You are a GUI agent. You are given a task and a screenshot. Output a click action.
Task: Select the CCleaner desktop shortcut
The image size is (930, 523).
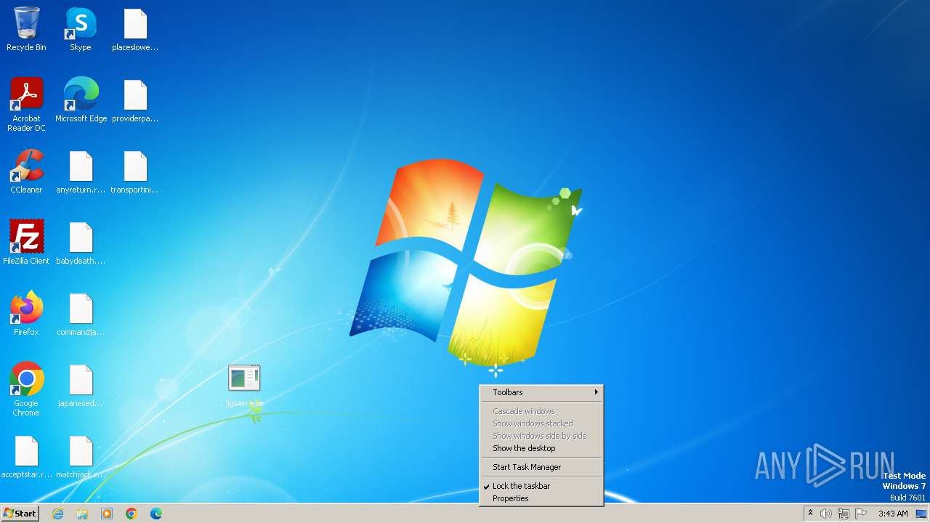26,171
